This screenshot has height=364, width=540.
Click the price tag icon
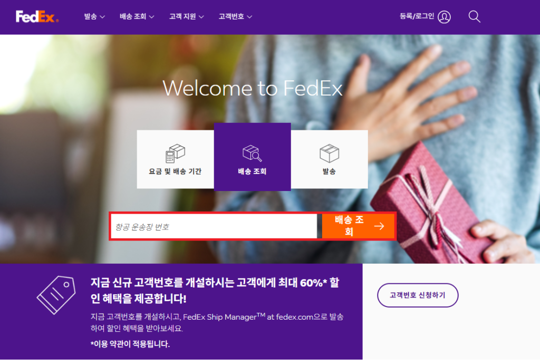(x=56, y=295)
